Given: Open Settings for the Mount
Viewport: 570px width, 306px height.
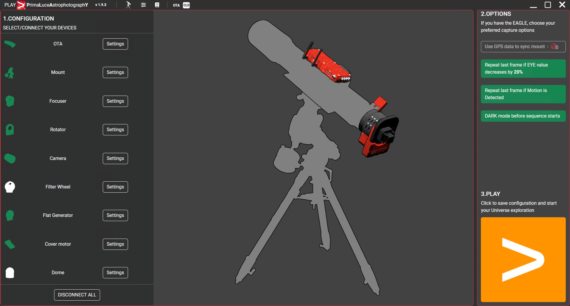Looking at the screenshot, I should point(115,72).
